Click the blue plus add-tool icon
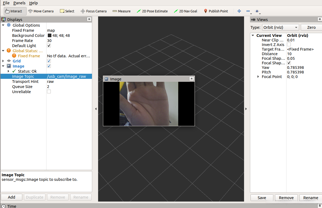The height and width of the screenshot is (208, 322). [239, 11]
